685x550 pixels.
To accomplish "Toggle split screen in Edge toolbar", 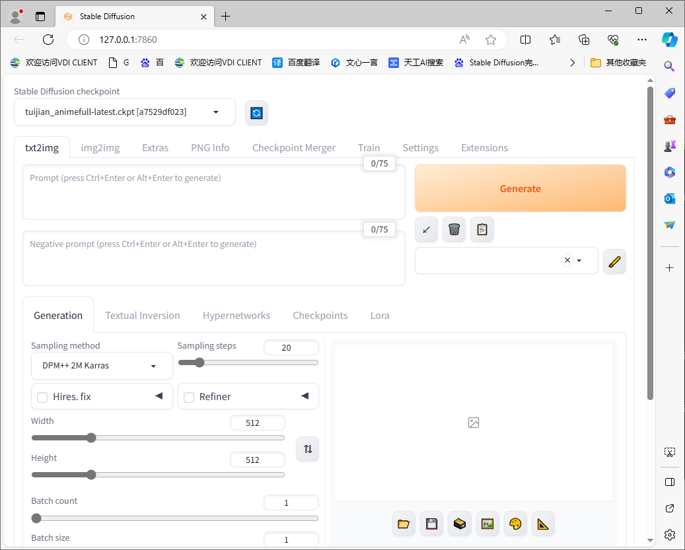I will (526, 40).
